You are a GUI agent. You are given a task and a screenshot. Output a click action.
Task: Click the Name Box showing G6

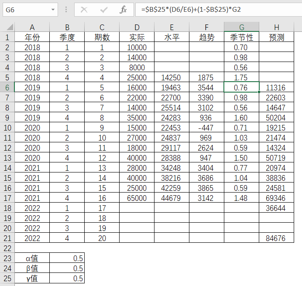(x=26, y=9)
